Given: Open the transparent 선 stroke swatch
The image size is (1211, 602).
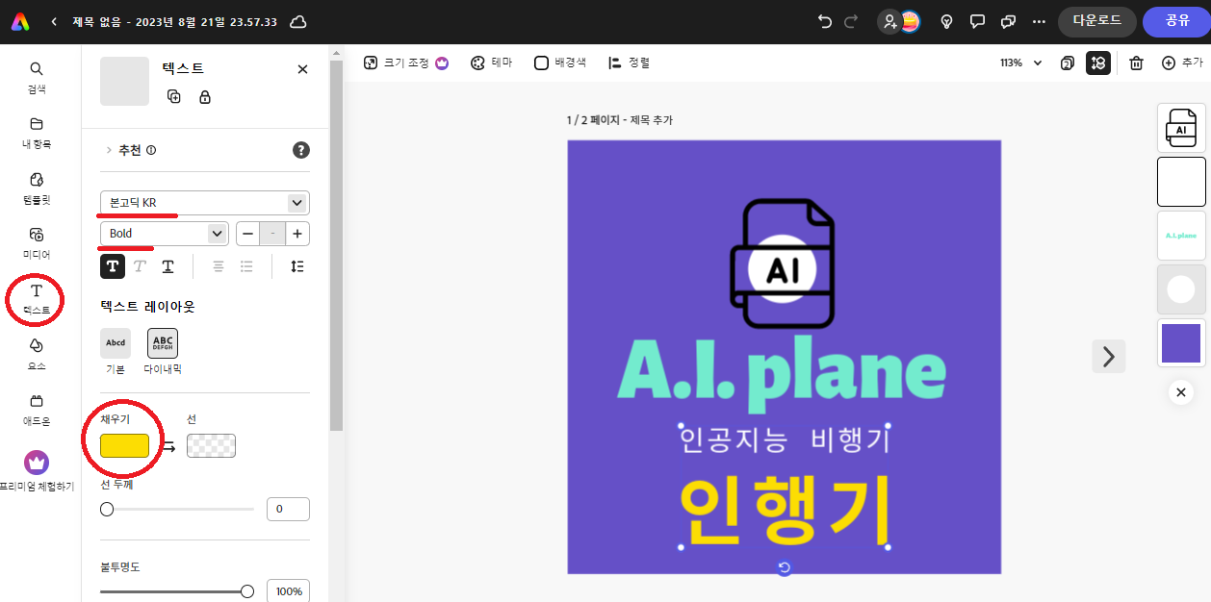Looking at the screenshot, I should click(x=211, y=445).
